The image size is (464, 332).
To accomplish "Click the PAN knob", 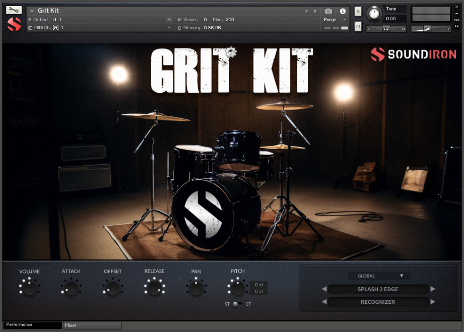I will pos(196,287).
